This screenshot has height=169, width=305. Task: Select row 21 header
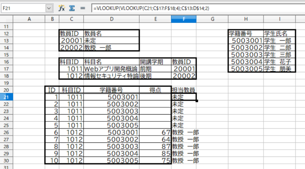(x=6, y=97)
